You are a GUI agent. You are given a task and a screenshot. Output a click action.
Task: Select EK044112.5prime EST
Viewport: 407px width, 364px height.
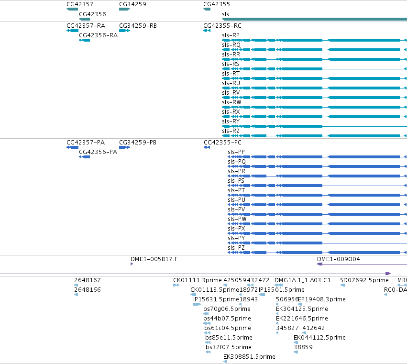click(x=319, y=338)
